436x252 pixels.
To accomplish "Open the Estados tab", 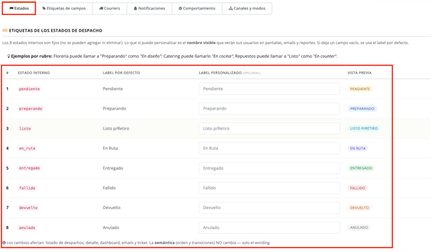I will pos(19,8).
